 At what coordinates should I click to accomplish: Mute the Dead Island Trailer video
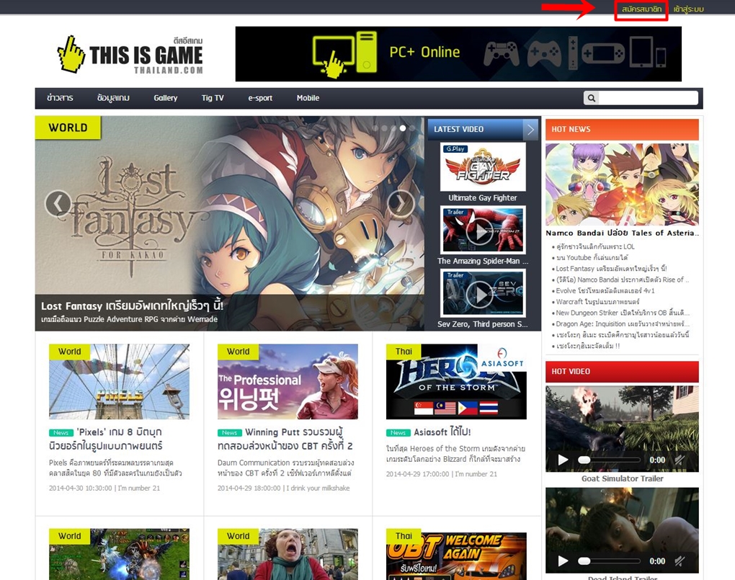(680, 561)
